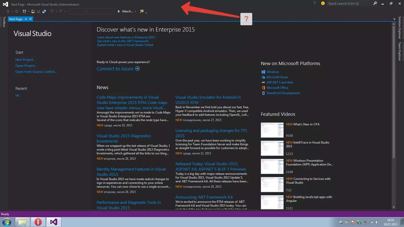Click the New Project toolbar icon

pos(24,11)
